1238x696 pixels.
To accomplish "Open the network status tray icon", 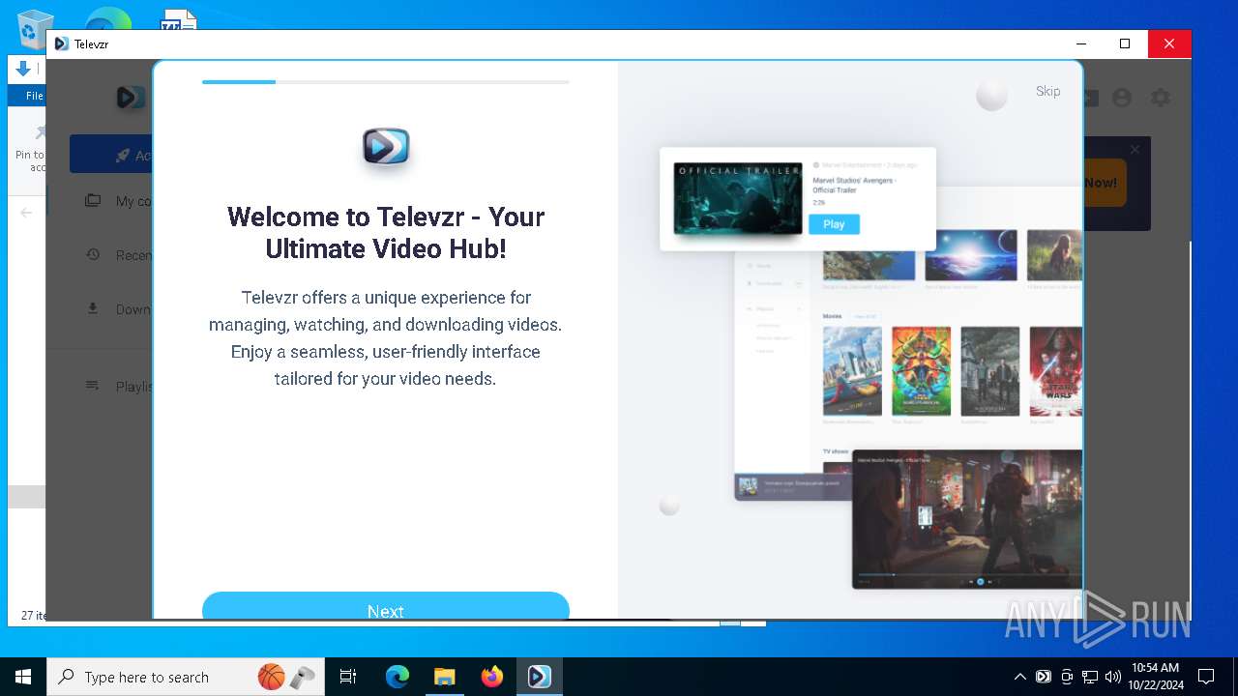I will click(1090, 677).
